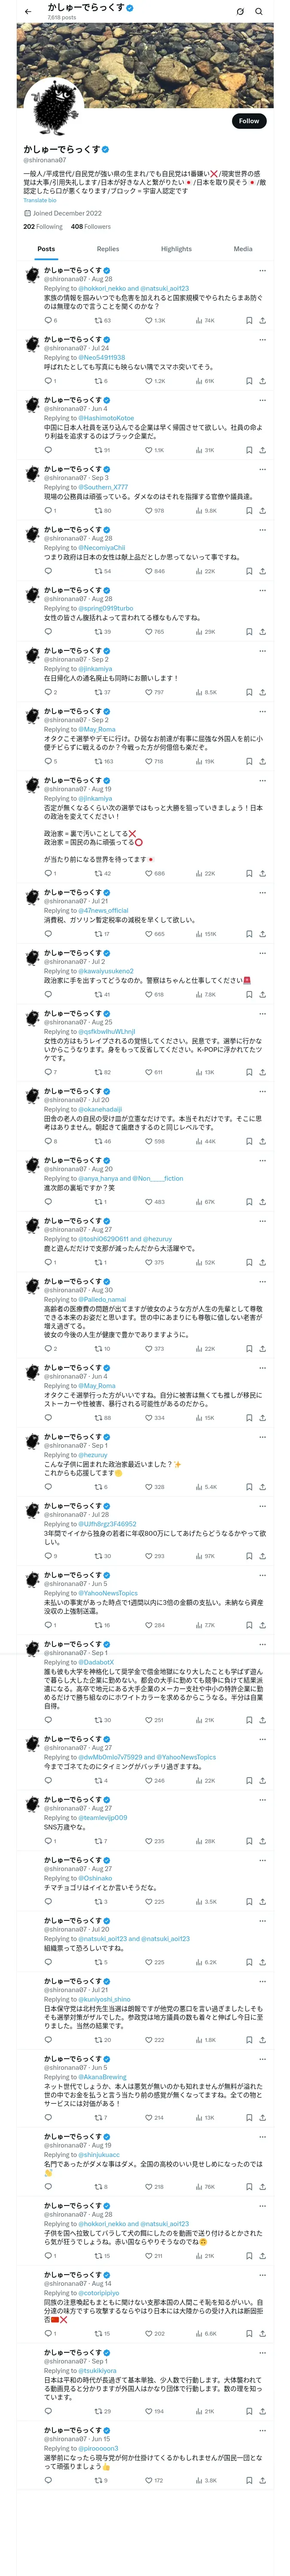This screenshot has height=2576, width=290.
Task: Open the Media tab
Action: coord(243,249)
